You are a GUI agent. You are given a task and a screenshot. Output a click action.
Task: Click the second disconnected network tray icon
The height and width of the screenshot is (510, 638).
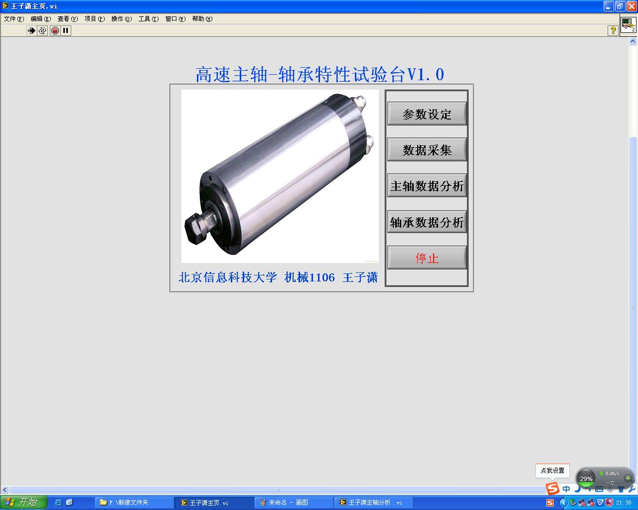591,503
